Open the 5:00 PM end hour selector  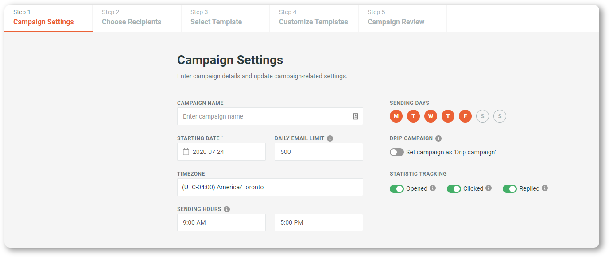point(319,222)
